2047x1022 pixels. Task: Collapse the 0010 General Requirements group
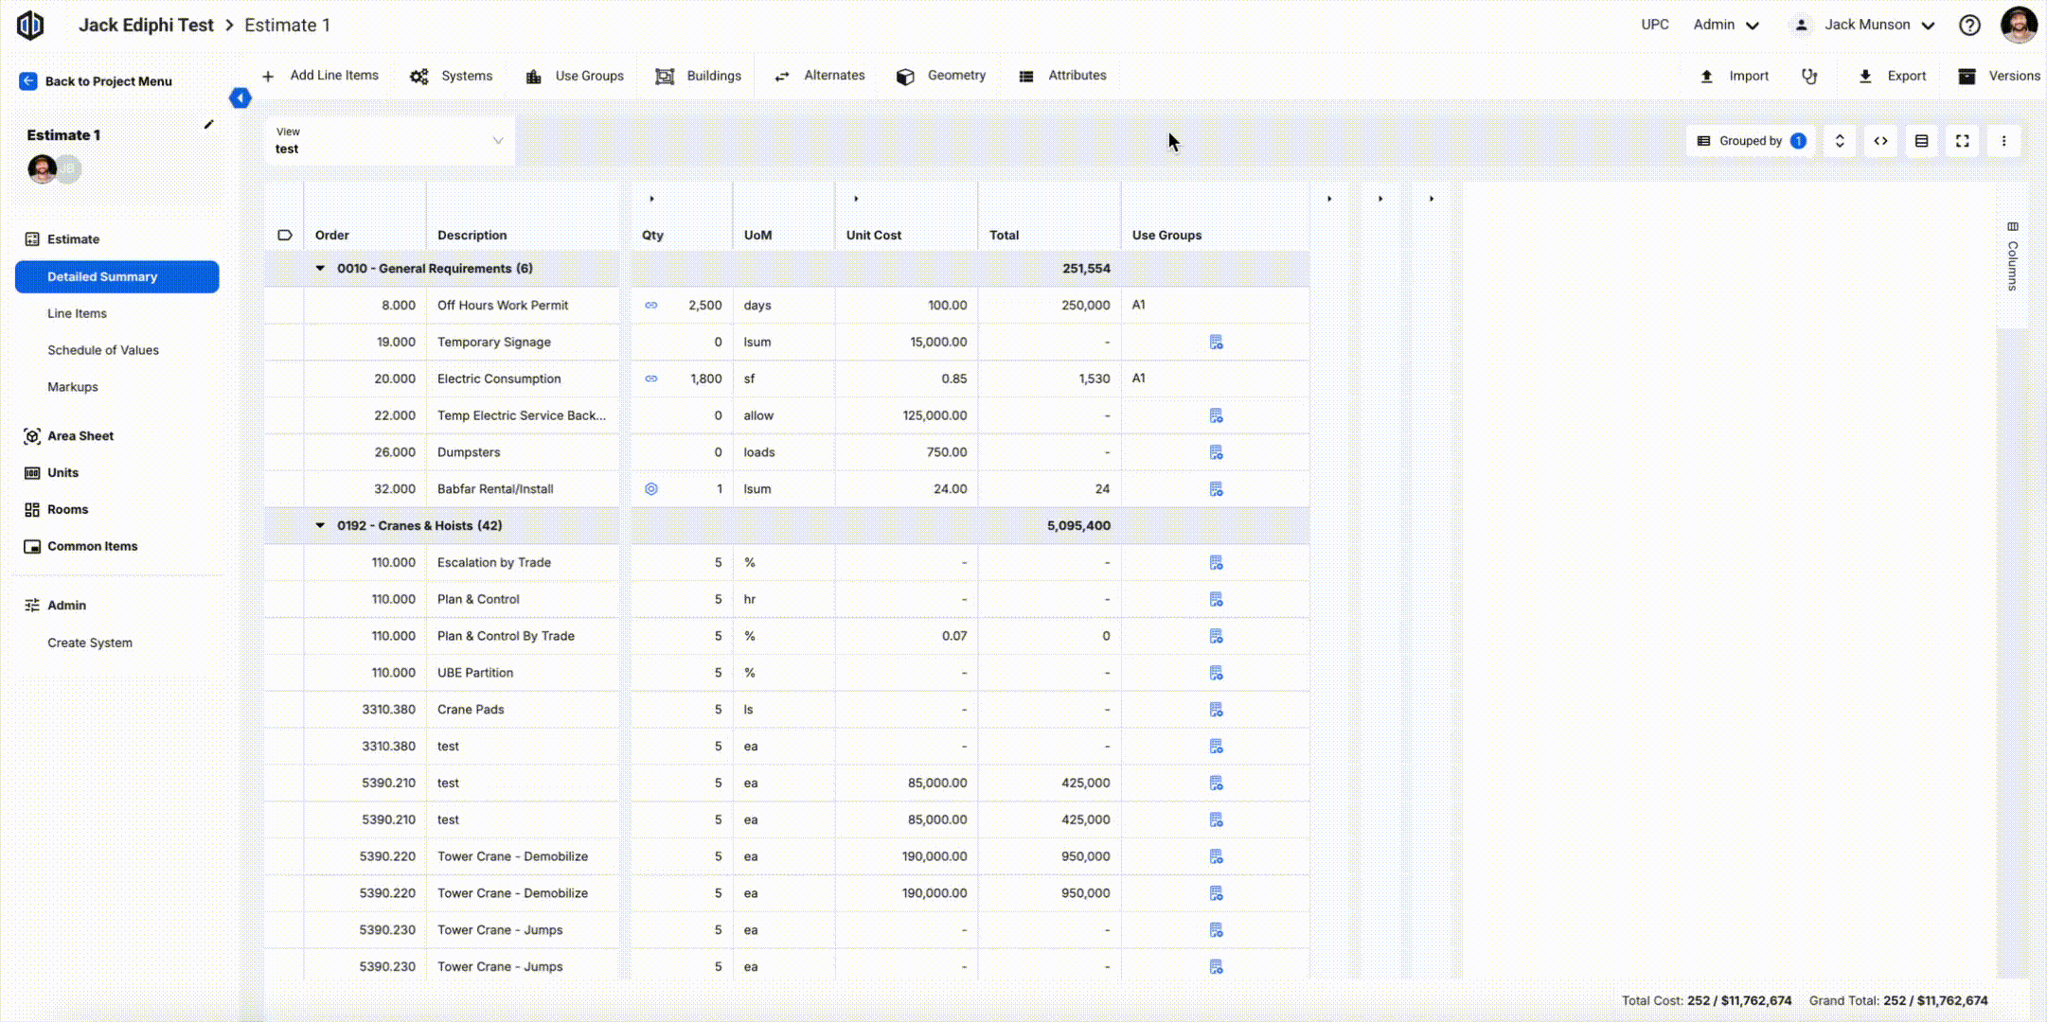(x=320, y=269)
